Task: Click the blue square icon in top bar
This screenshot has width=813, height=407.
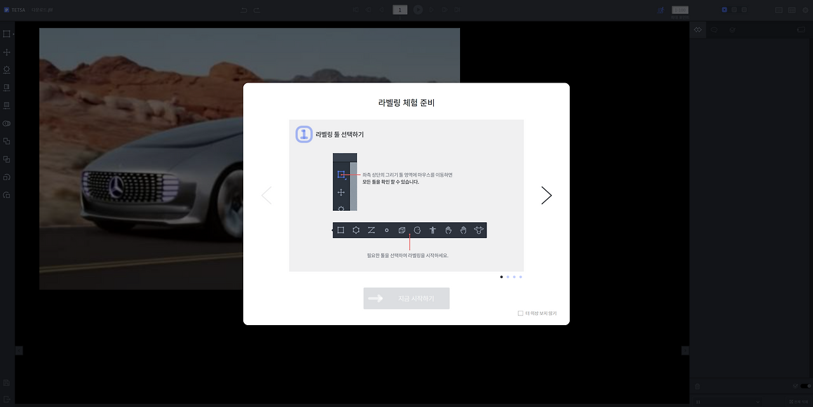Action: click(x=724, y=10)
